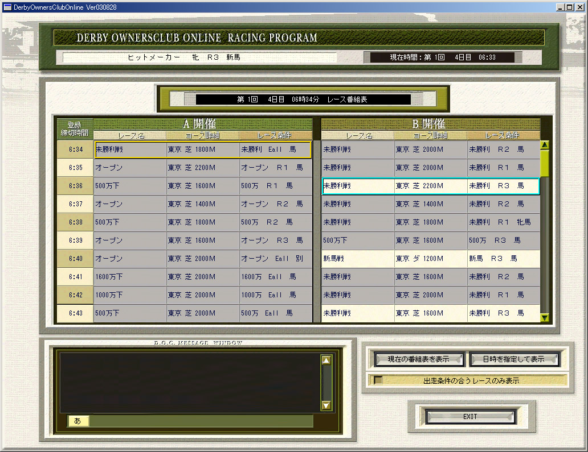Select the B開催 header

pyautogui.click(x=430, y=124)
